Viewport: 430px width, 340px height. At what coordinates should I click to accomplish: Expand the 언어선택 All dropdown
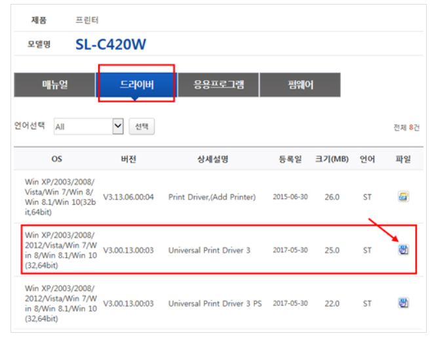pos(88,126)
